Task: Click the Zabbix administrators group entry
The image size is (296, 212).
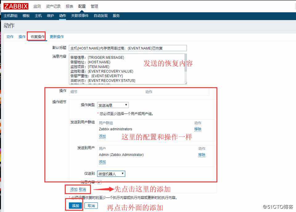Action: [x=115, y=129]
